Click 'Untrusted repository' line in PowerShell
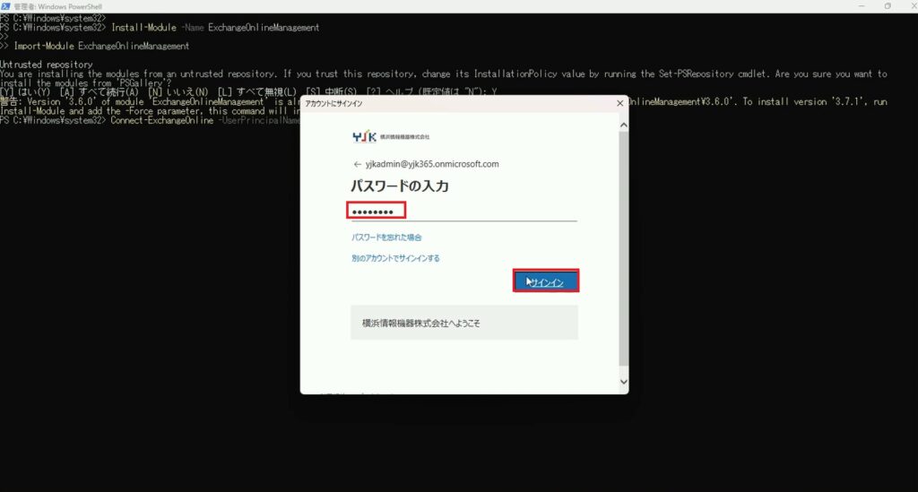Viewport: 918px width, 492px height. pos(47,65)
